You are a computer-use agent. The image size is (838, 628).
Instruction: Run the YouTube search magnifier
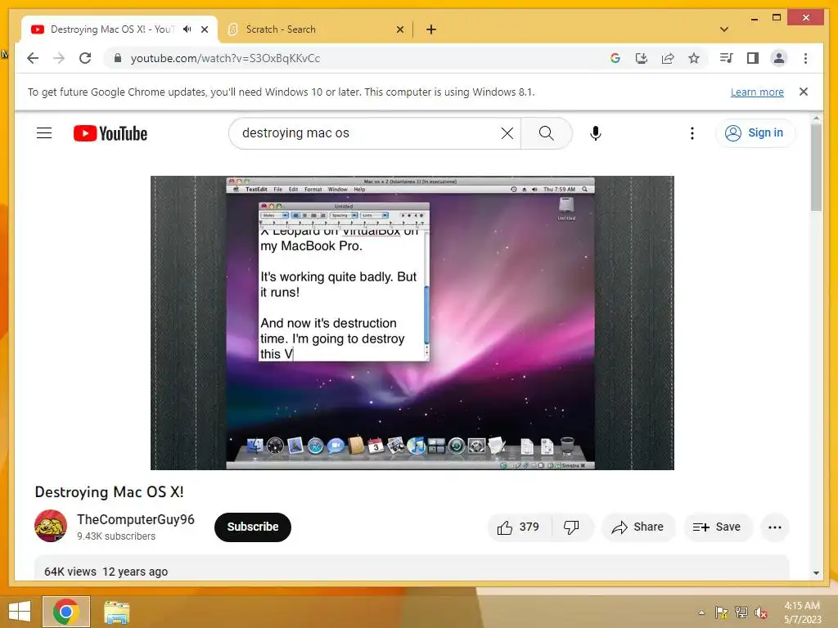coord(546,133)
